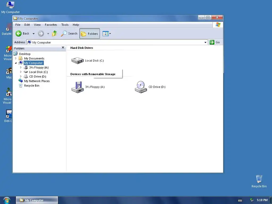The width and height of the screenshot is (272, 204).
Task: Select Recycle Bin on the desktop
Action: (259, 181)
